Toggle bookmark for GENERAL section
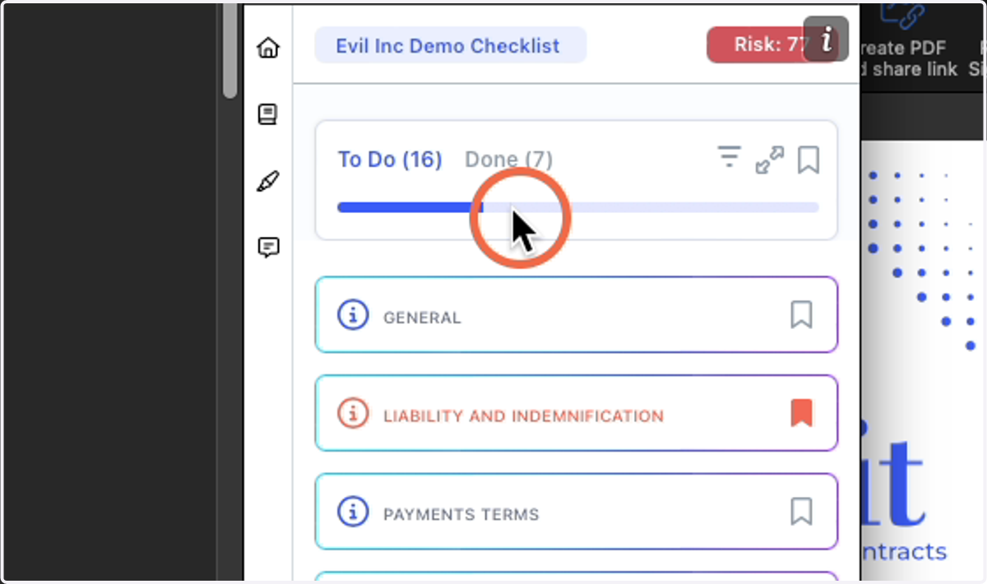987x584 pixels. (802, 314)
